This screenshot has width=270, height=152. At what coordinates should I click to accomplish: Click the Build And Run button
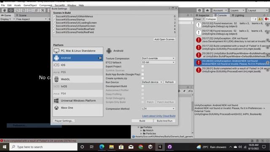pos(165,121)
